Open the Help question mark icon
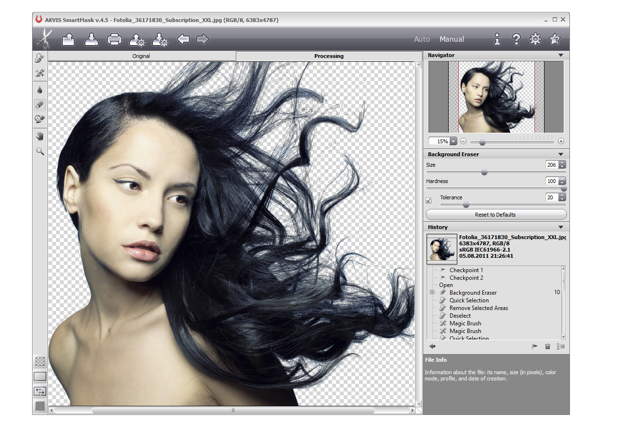Viewport: 638px width, 425px height. click(x=516, y=39)
